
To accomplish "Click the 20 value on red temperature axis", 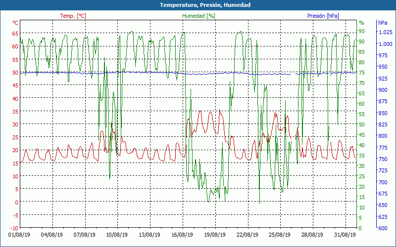I will click(15, 150).
